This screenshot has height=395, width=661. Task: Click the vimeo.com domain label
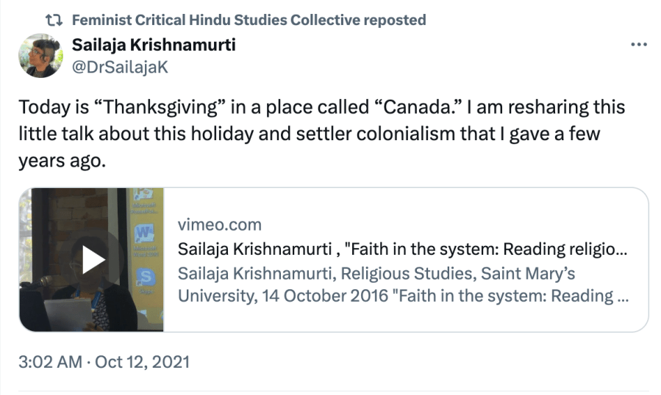[x=220, y=225]
